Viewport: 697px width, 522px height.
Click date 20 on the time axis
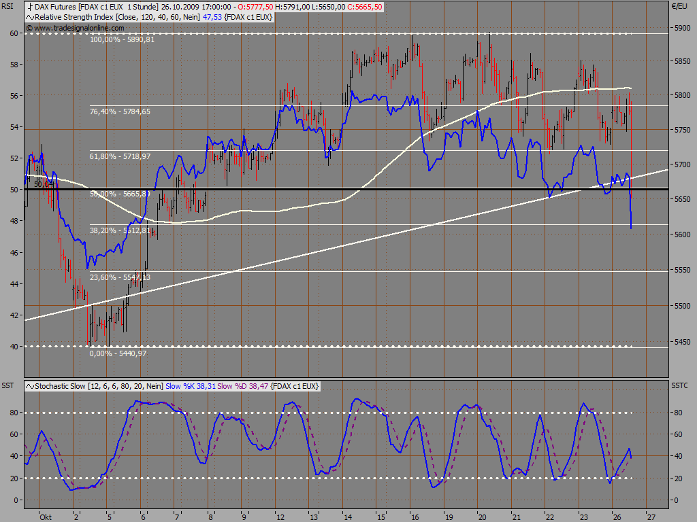483,517
